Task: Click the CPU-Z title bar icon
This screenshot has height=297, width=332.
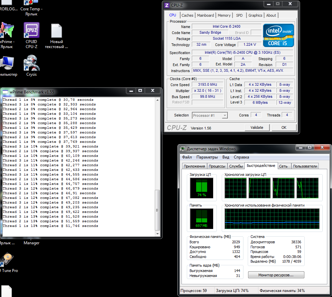Action: tap(167, 5)
